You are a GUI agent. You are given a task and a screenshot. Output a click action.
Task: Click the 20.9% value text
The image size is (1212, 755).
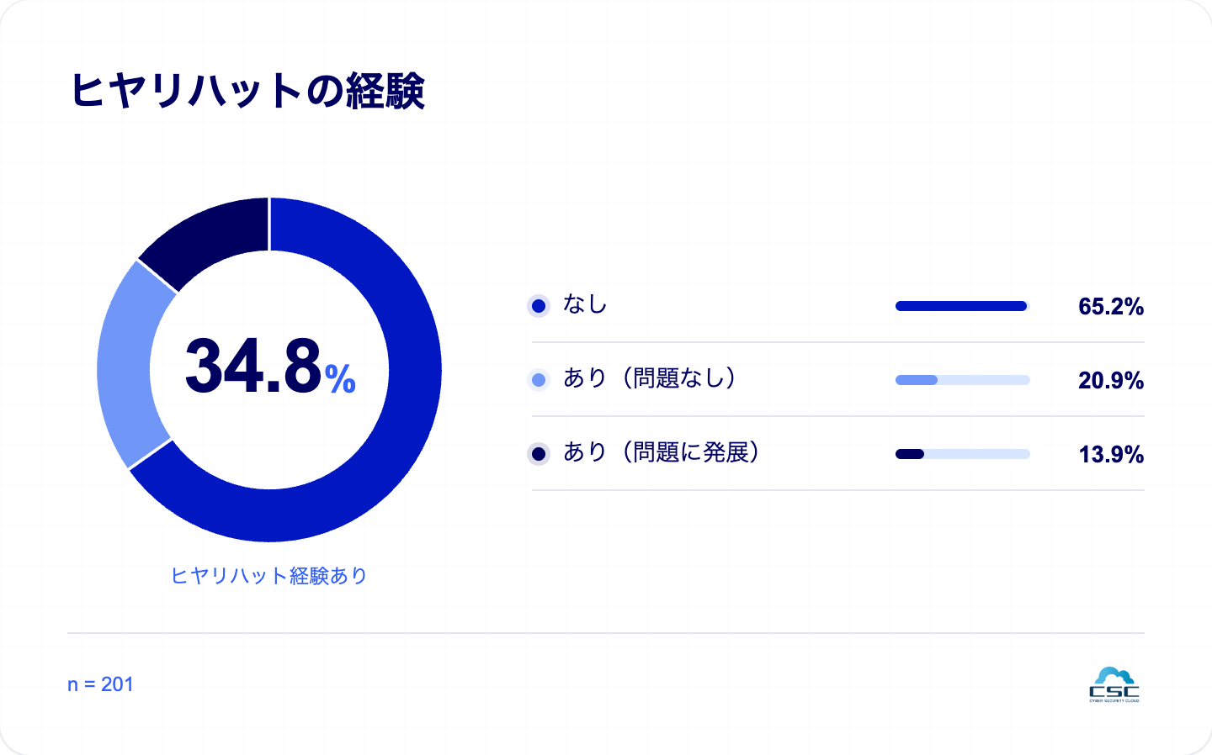point(1111,381)
